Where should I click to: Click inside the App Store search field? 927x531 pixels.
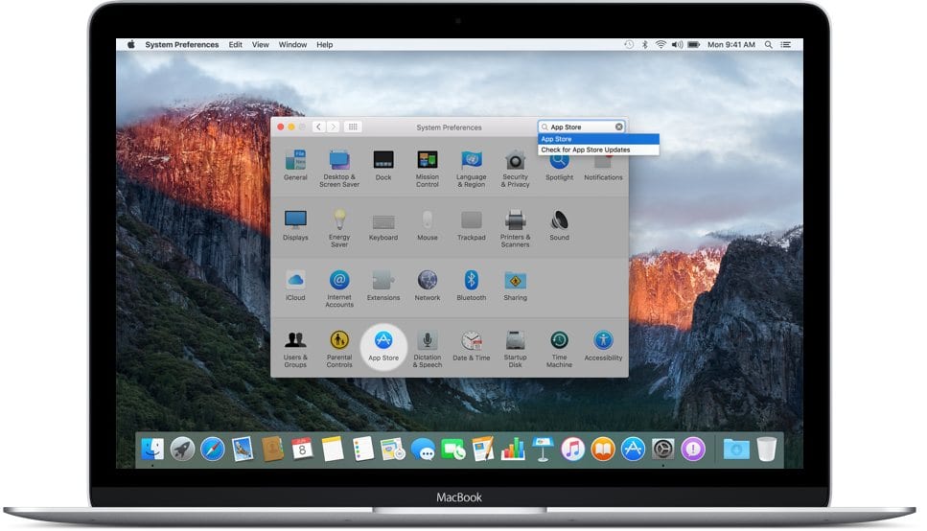point(581,127)
